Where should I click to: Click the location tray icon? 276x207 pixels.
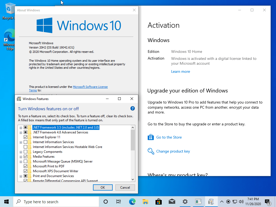pos(228,202)
